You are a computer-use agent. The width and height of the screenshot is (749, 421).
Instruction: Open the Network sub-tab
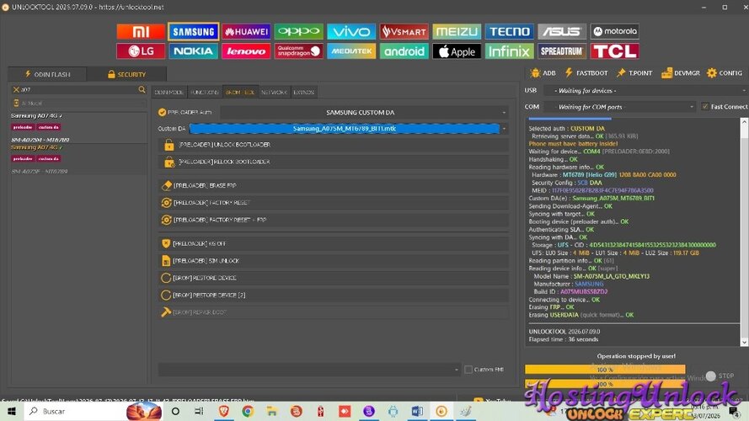click(x=274, y=92)
